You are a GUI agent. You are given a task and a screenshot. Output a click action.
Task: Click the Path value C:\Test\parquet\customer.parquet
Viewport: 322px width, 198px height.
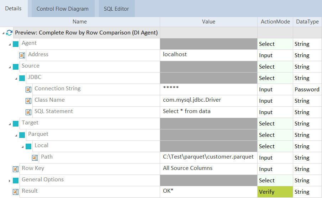click(208, 157)
